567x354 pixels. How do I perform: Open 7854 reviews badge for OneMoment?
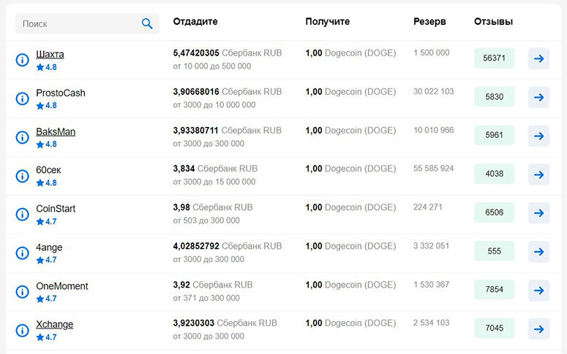495,290
